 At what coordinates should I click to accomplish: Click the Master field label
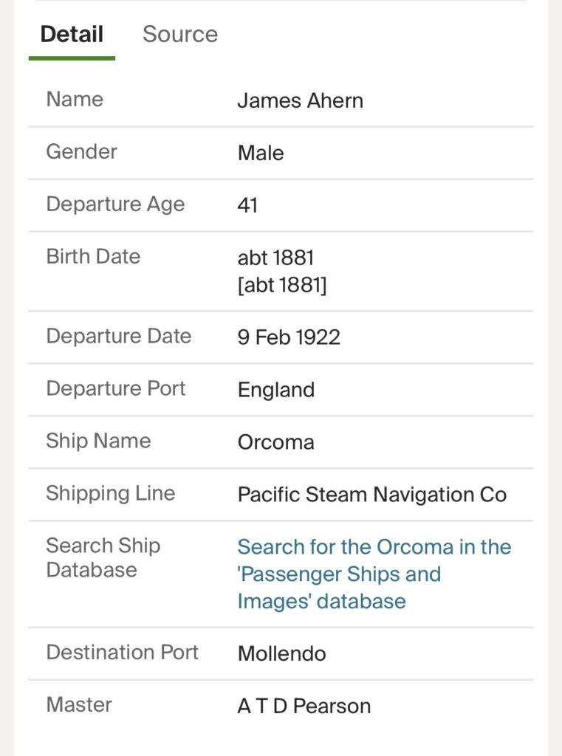click(x=79, y=704)
